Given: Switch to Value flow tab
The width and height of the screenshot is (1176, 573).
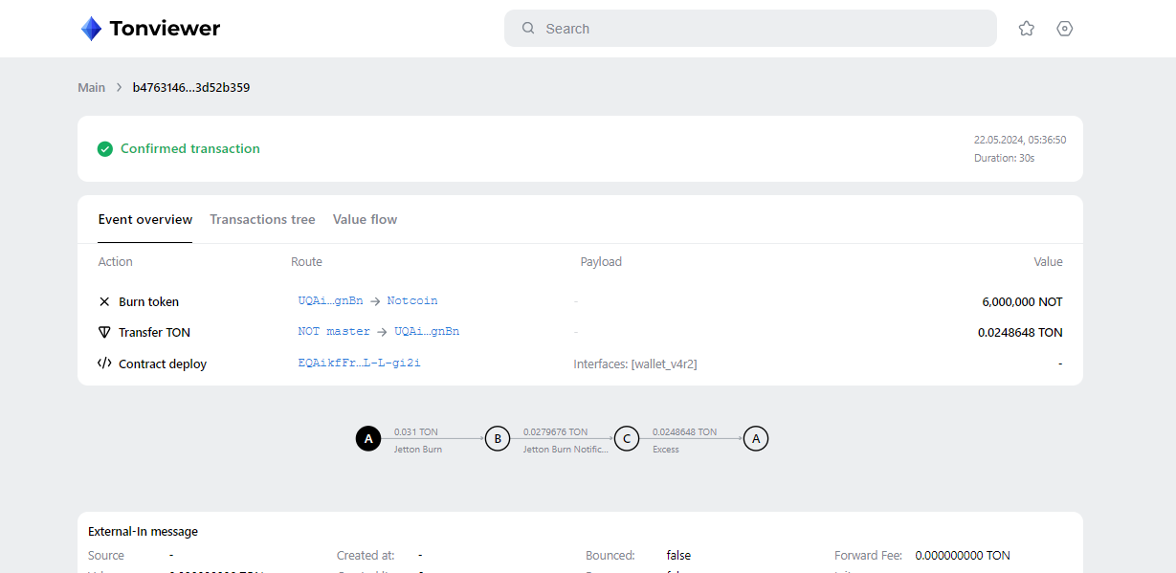Looking at the screenshot, I should click(365, 220).
